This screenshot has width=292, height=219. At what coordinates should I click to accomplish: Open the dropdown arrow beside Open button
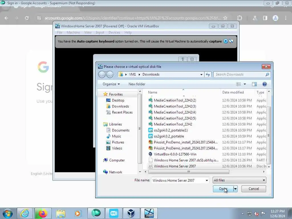[x=235, y=189]
